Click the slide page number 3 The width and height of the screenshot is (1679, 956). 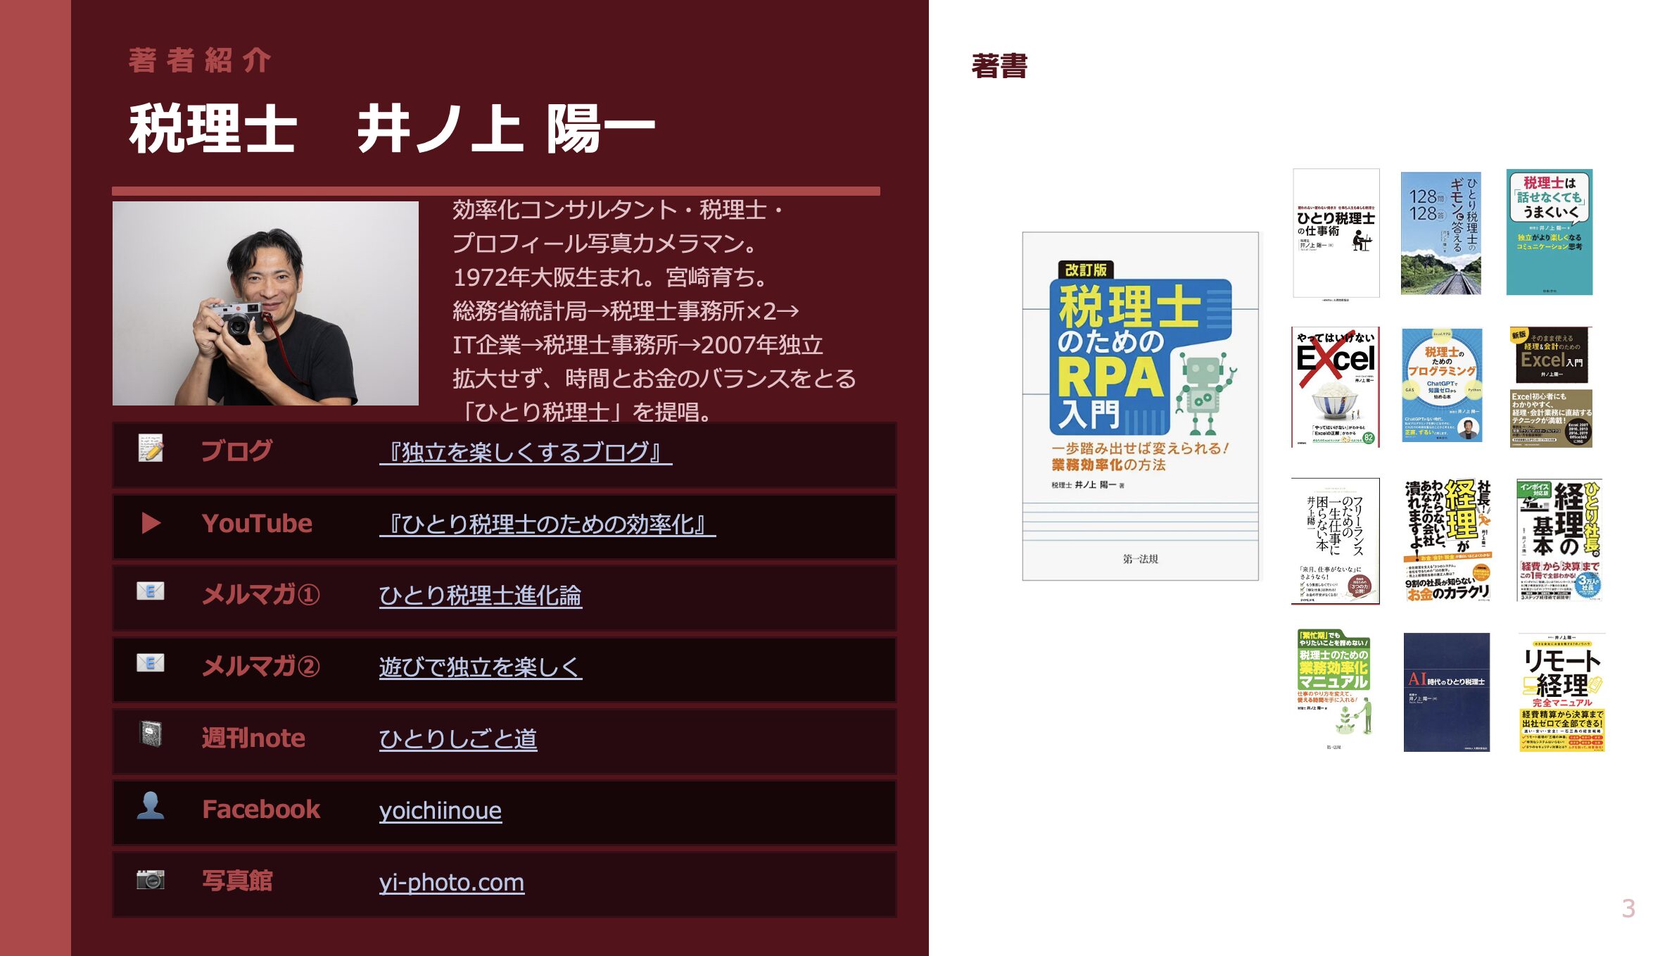[x=1628, y=908]
